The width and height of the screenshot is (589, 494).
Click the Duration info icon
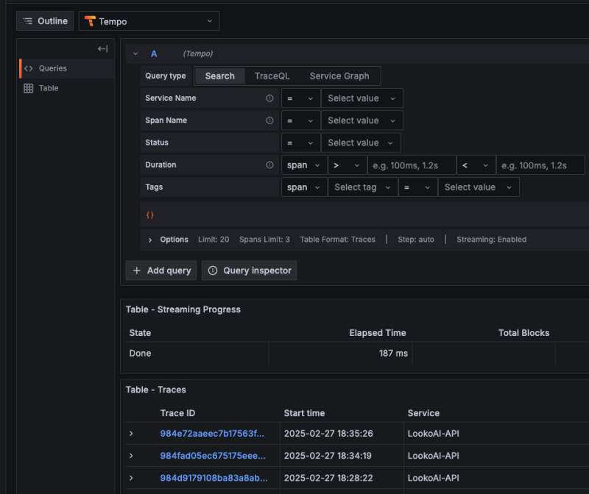[269, 165]
